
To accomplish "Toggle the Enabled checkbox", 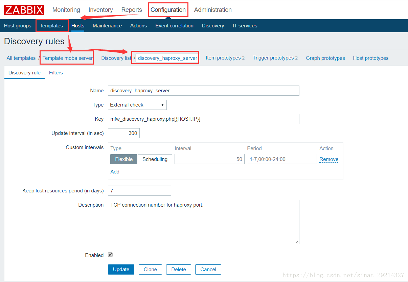I will [x=110, y=255].
